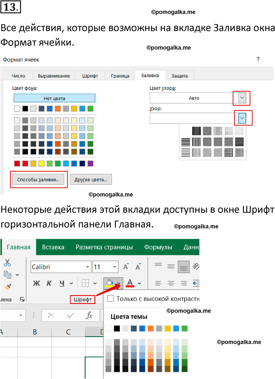Click the Нет цвета button

pos(54,98)
